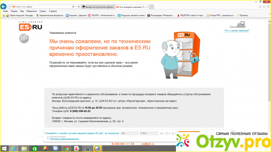Click the greyed forward navigation arrow
271x152 pixels.
[9, 7]
